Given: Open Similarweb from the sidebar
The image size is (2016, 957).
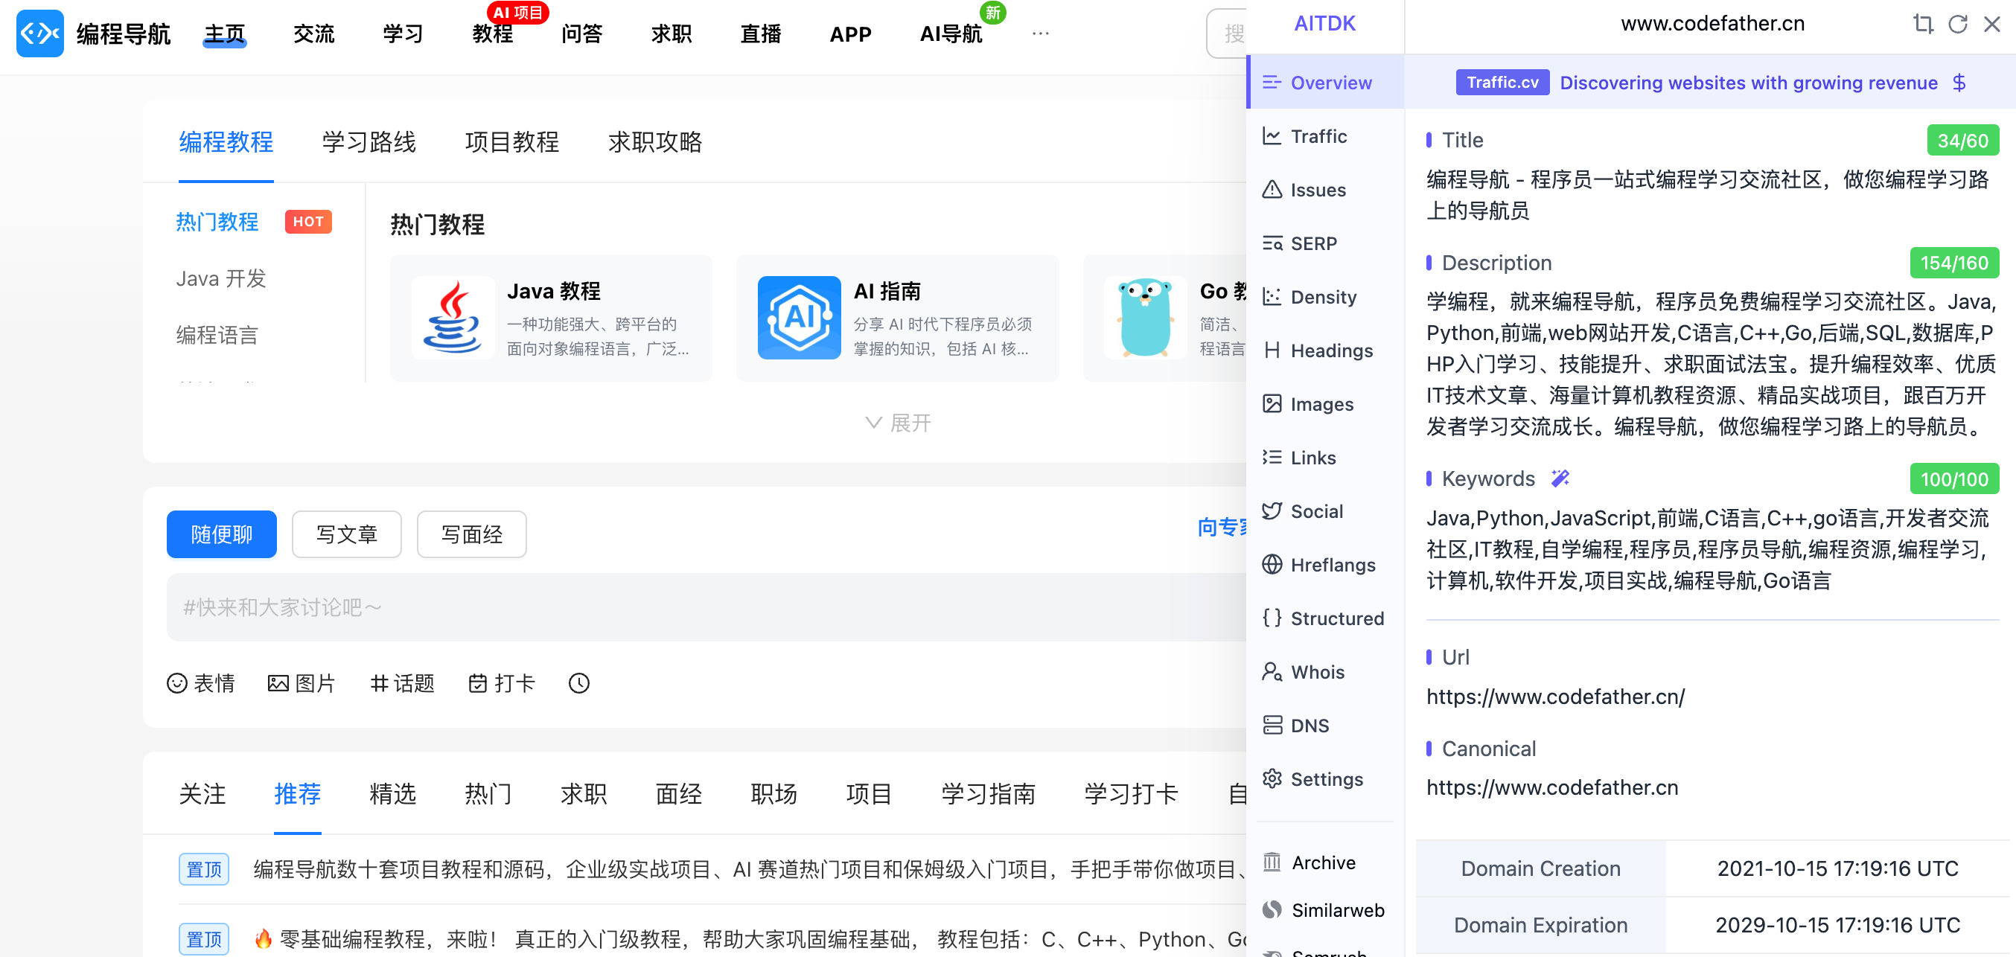Looking at the screenshot, I should coord(1337,910).
